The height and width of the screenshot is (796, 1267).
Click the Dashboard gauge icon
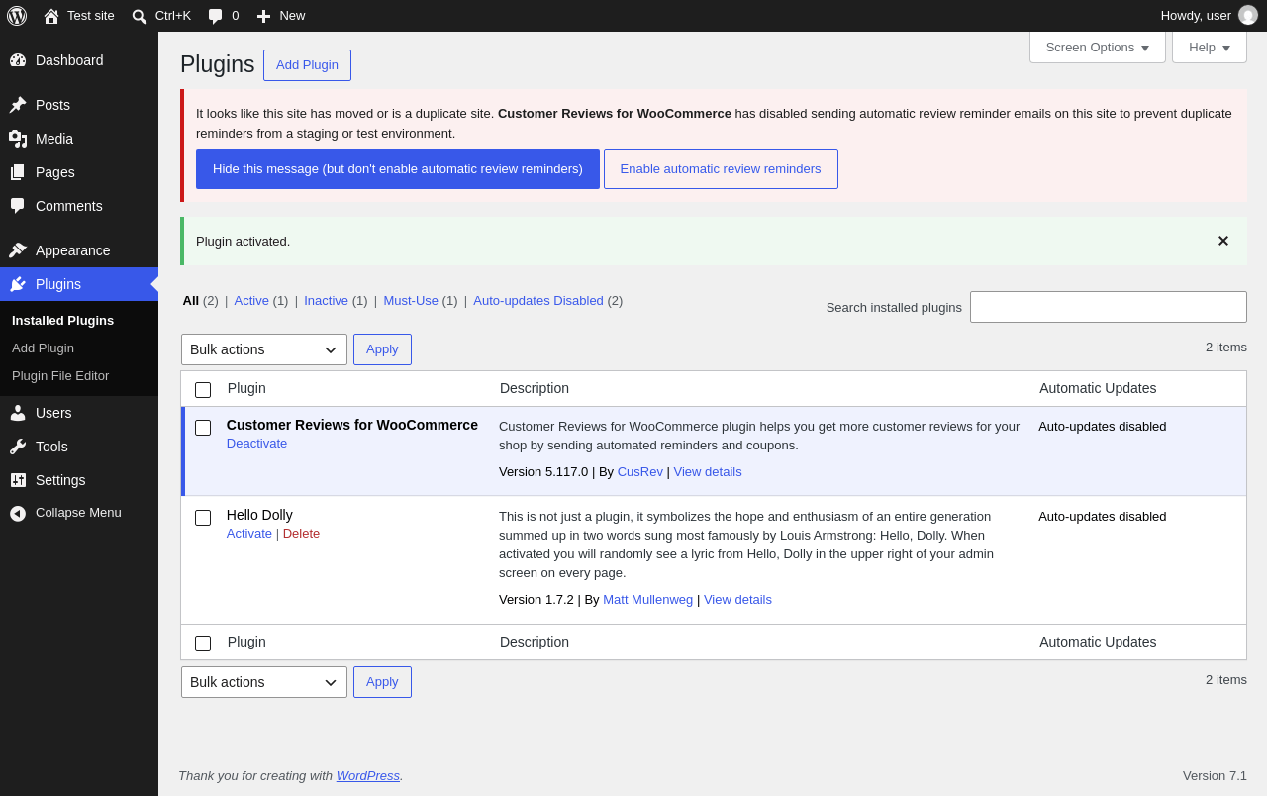[x=18, y=60]
